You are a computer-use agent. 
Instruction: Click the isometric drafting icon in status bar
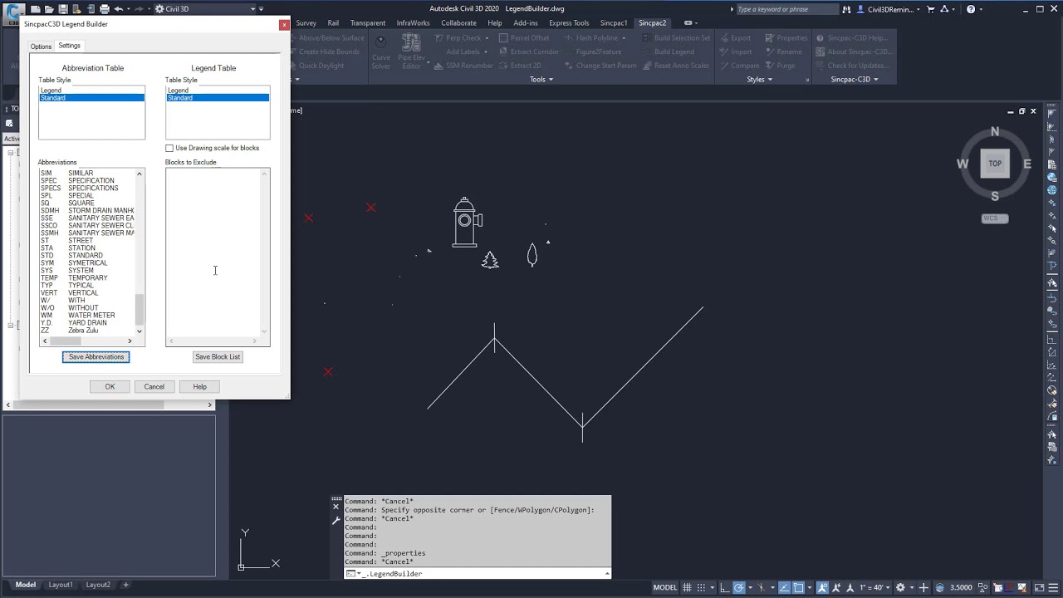pos(761,587)
